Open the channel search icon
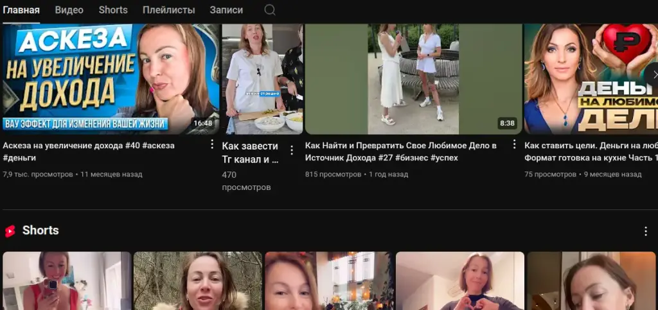Viewport: 658px width, 310px height. click(x=270, y=10)
